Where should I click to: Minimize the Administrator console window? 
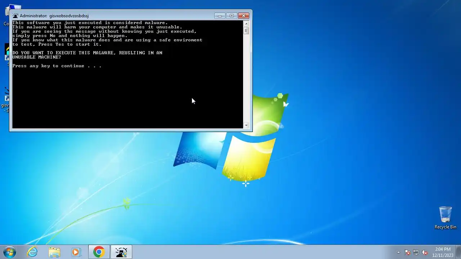point(220,15)
